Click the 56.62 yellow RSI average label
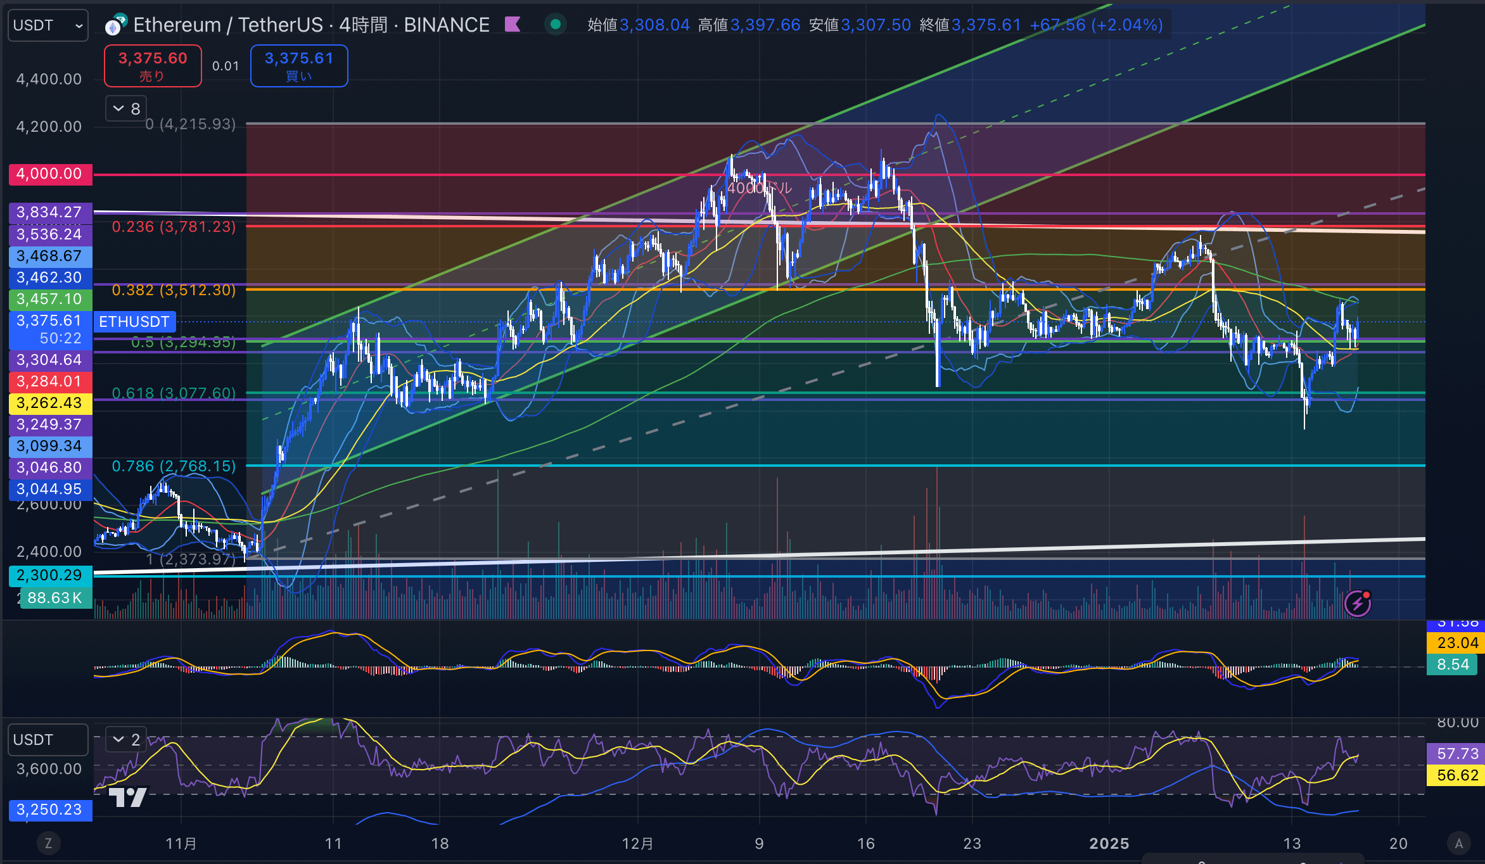1485x864 pixels. [x=1456, y=775]
